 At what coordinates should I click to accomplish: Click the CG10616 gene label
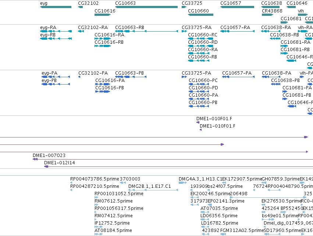click(105, 11)
